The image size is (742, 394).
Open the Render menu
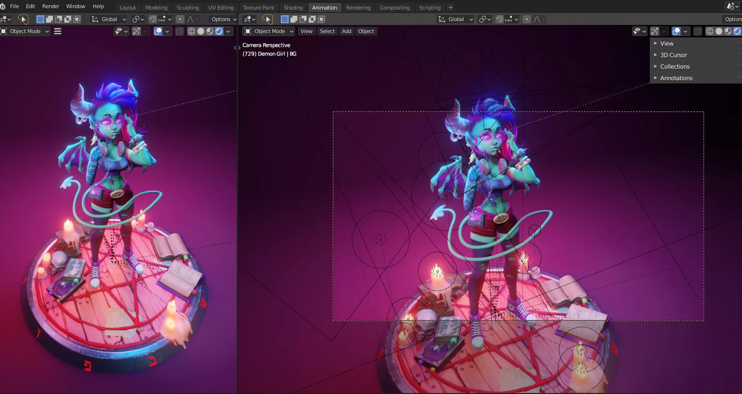[x=50, y=6]
